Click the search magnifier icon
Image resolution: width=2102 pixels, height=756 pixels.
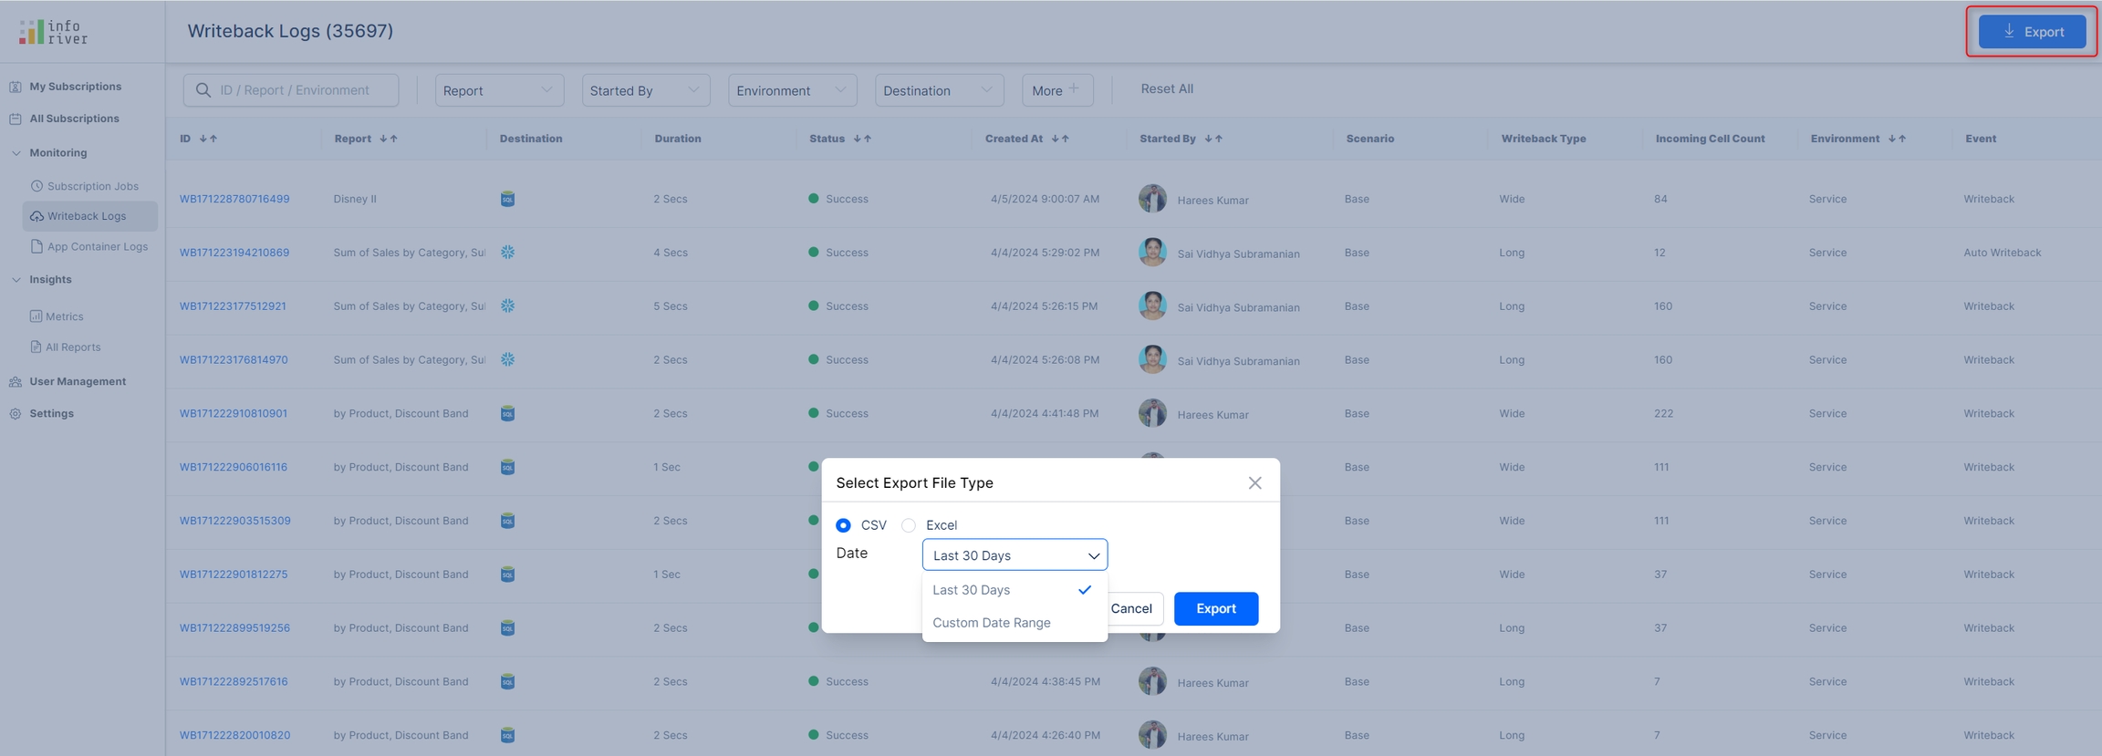(x=203, y=90)
